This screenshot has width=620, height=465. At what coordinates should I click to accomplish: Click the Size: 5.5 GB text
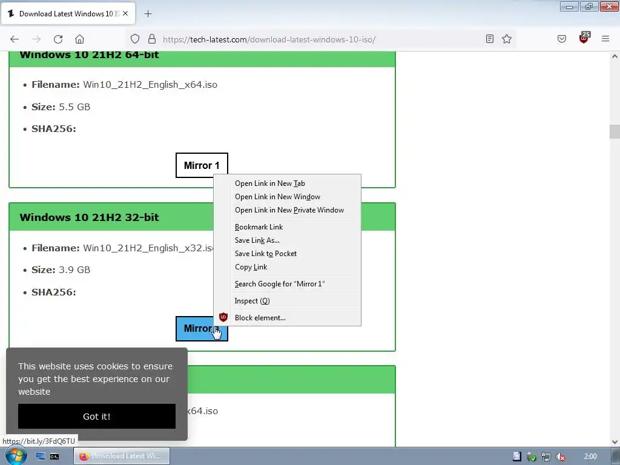(61, 107)
